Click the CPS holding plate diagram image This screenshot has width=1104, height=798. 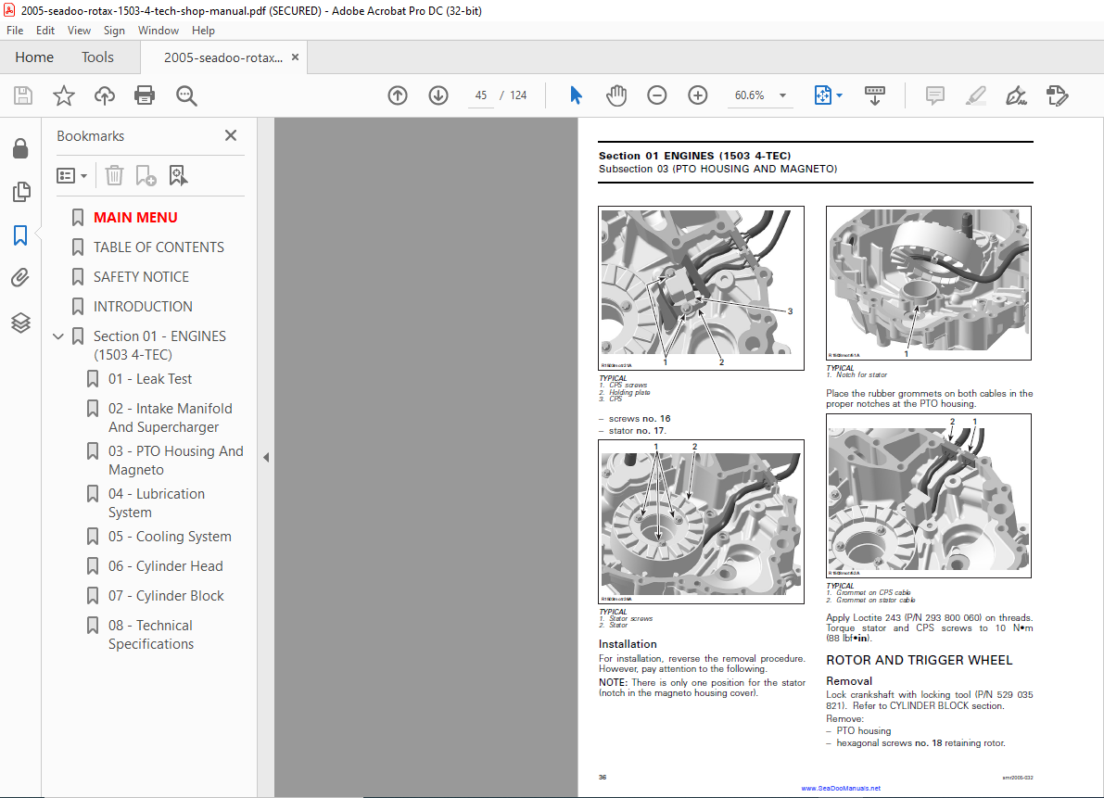click(x=702, y=288)
